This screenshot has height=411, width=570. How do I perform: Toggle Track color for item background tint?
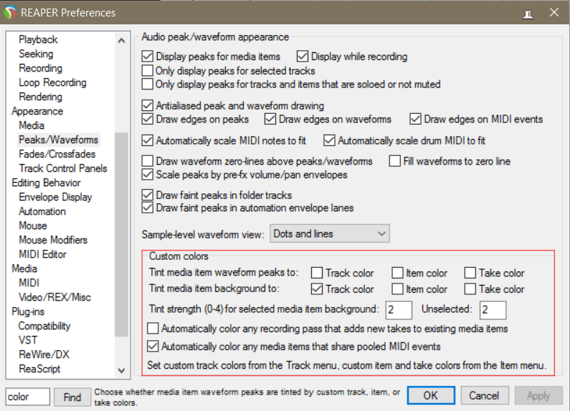pos(317,289)
